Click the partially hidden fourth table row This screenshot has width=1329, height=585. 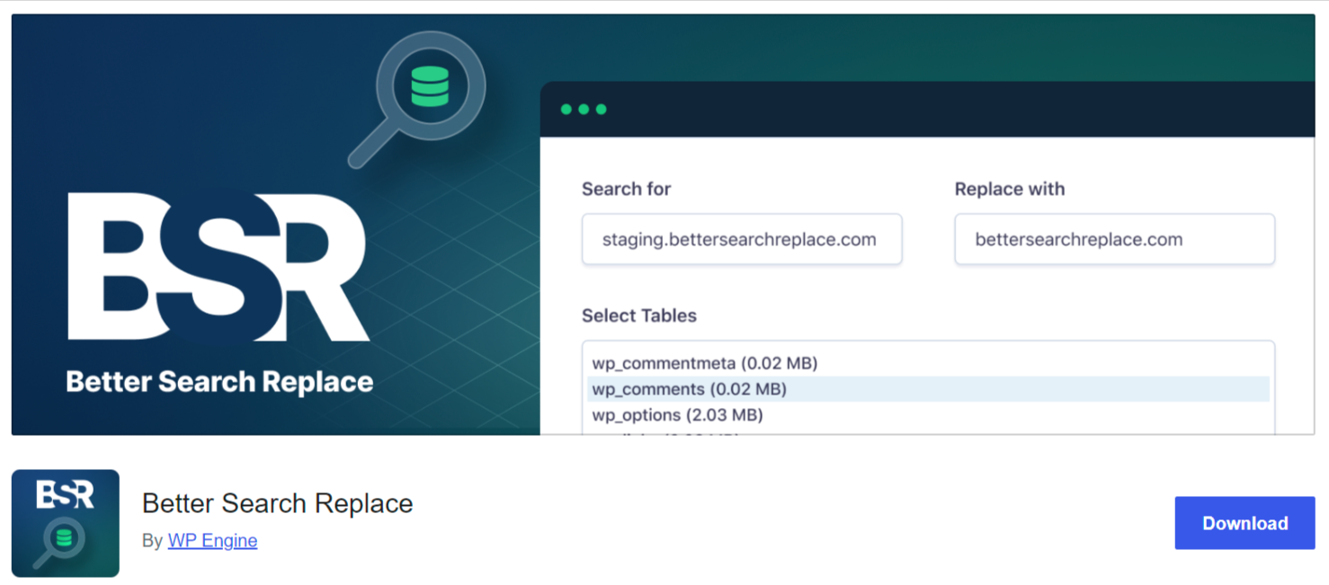[x=665, y=432]
